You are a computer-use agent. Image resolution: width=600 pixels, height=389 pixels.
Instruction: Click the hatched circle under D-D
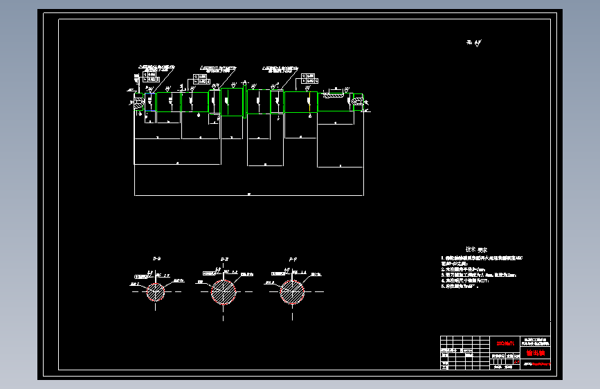point(155,292)
